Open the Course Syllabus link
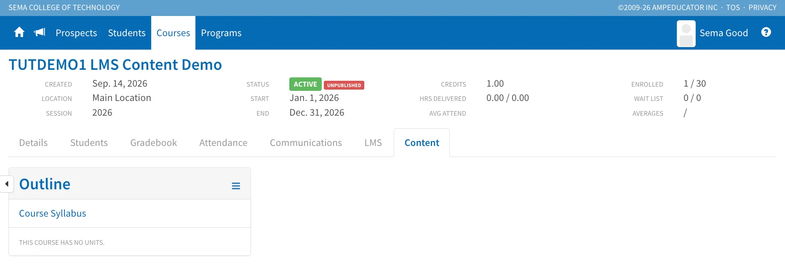This screenshot has height=265, width=785. [x=53, y=213]
